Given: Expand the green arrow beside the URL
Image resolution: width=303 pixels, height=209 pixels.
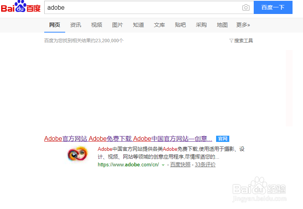Looking at the screenshot, I should [163, 165].
